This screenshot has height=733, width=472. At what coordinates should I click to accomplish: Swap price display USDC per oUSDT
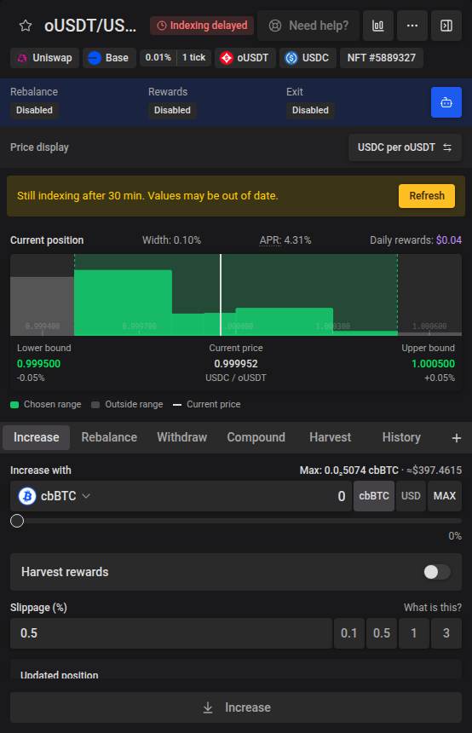pos(405,147)
